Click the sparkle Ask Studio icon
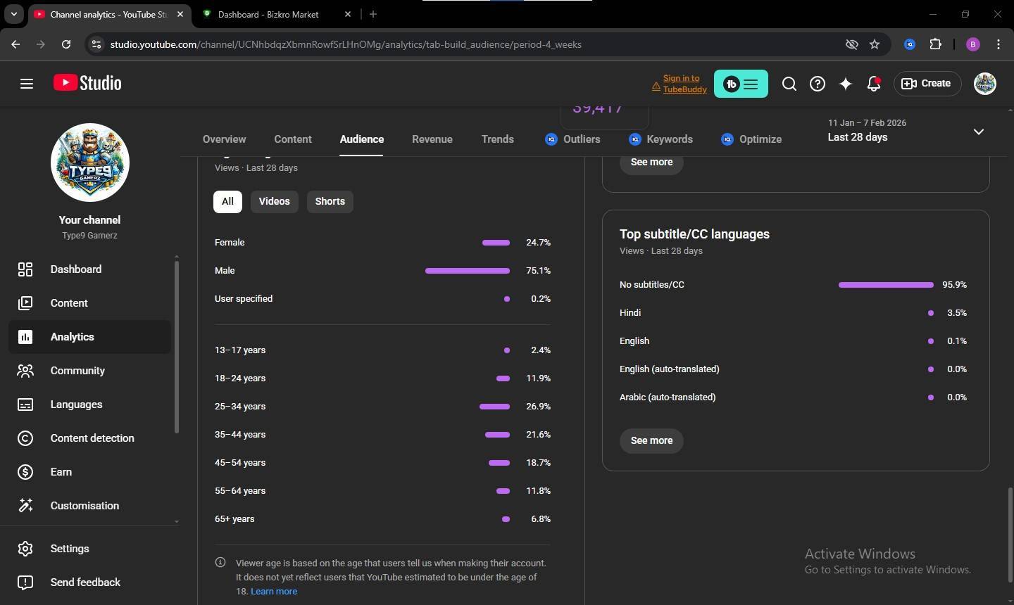 (845, 84)
